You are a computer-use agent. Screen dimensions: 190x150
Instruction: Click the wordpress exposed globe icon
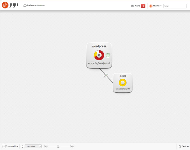coord(108,55)
